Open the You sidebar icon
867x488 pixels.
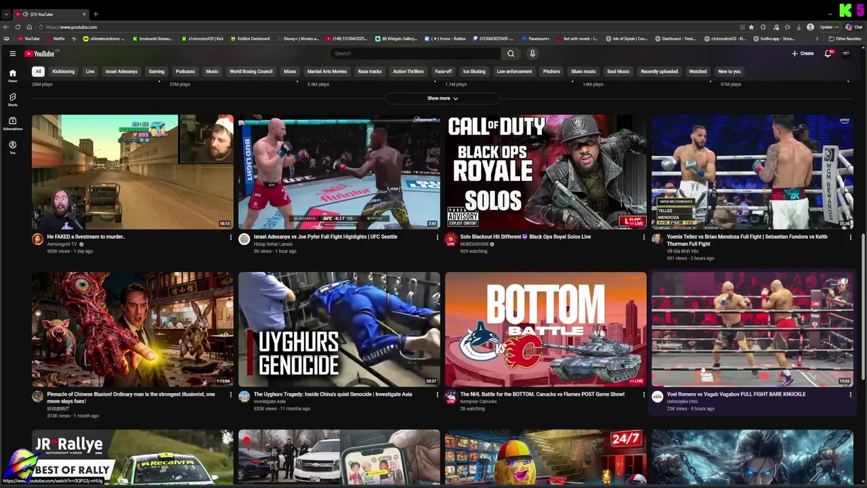pos(12,147)
